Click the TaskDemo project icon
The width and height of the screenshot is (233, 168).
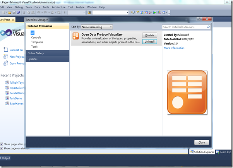(x=7, y=98)
